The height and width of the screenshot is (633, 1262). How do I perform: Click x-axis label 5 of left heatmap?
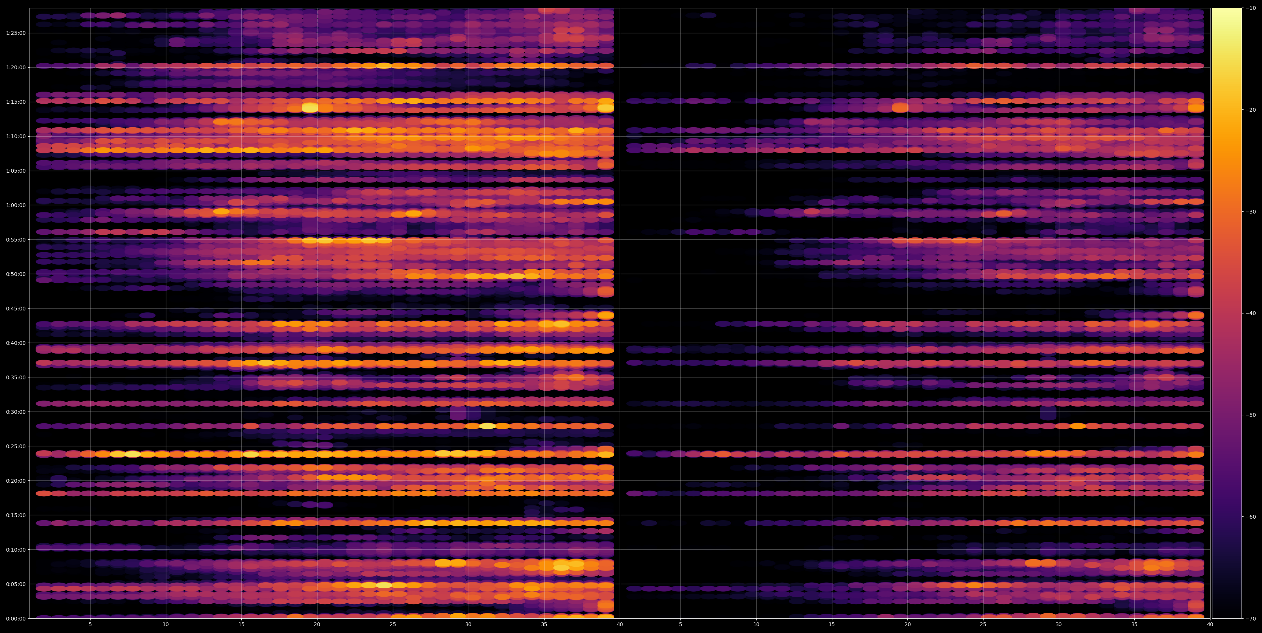point(90,625)
